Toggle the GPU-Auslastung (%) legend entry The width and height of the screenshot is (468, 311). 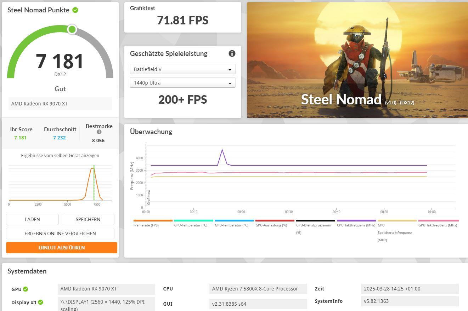275,223
